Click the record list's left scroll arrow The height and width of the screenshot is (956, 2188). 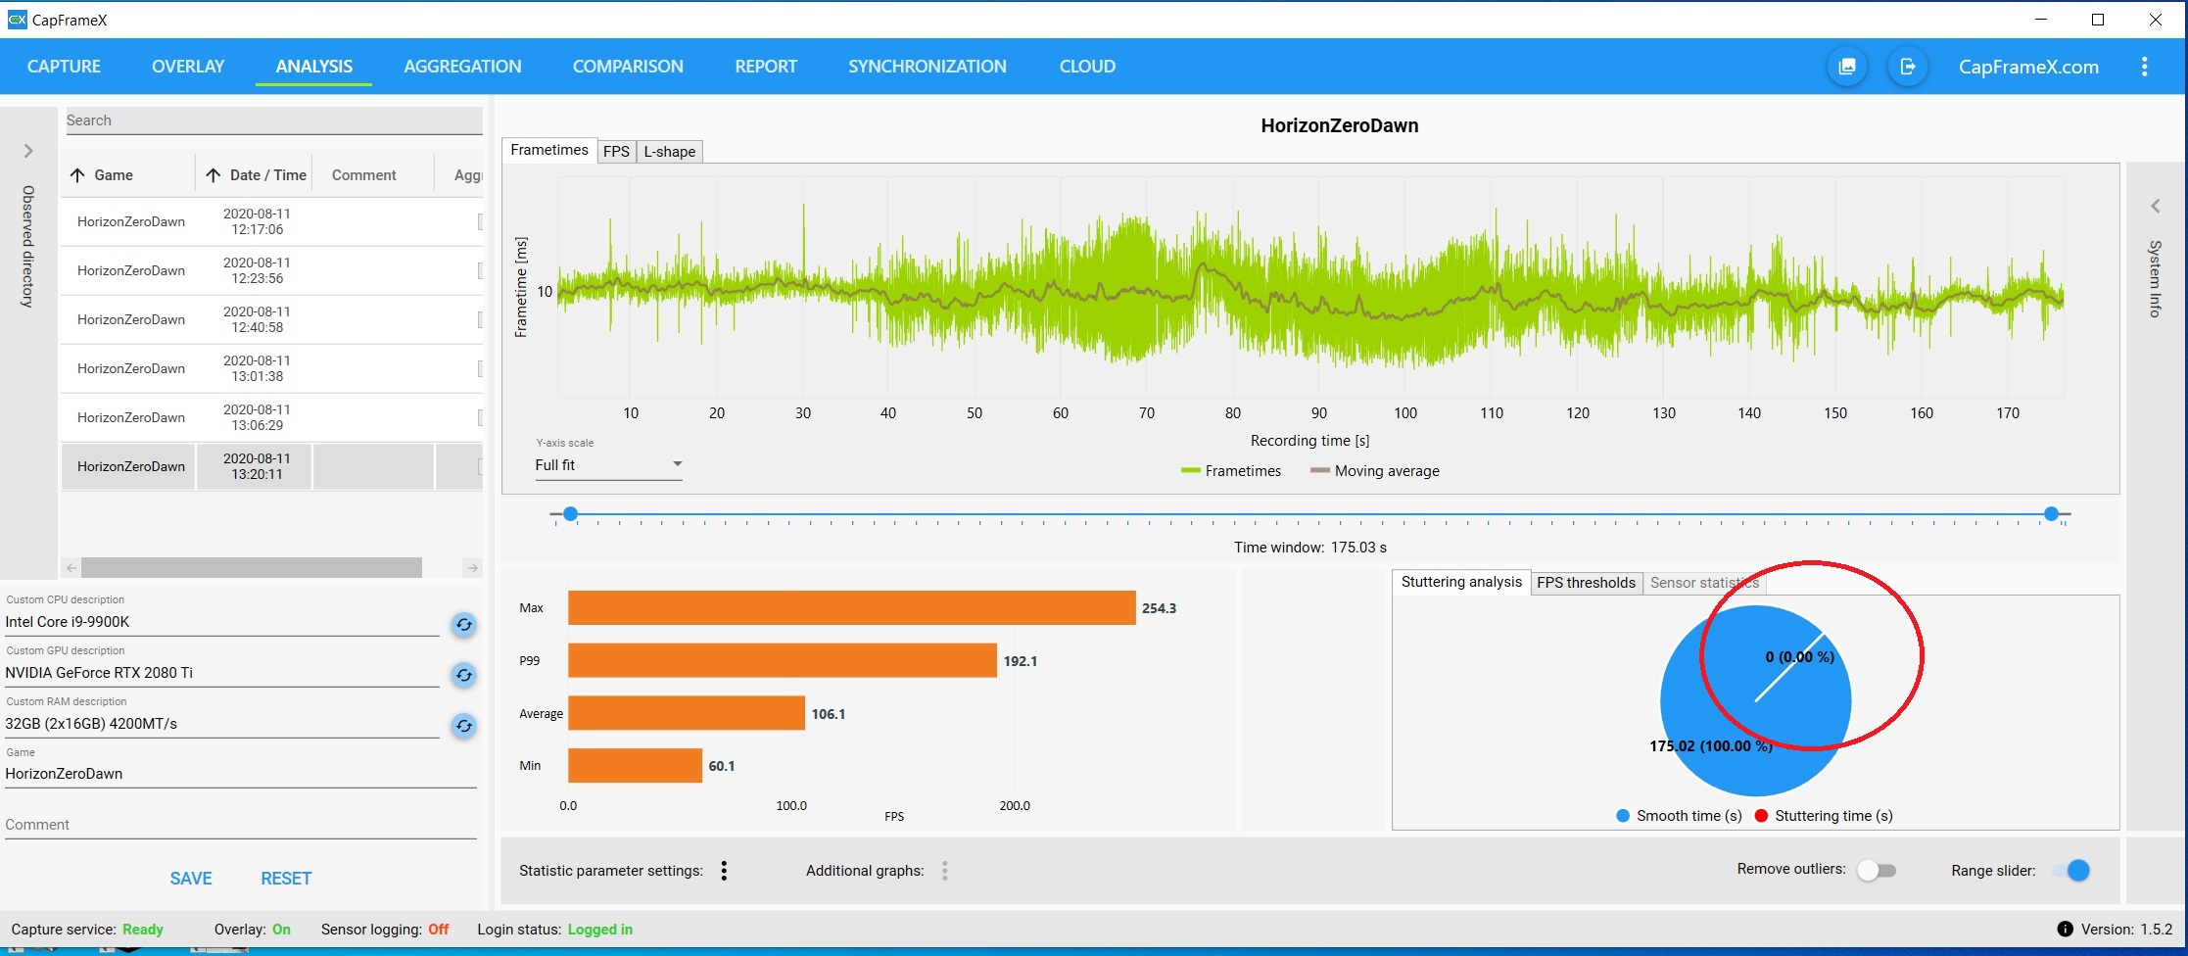[71, 568]
